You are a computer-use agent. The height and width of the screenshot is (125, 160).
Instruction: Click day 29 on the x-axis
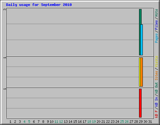click(x=141, y=122)
